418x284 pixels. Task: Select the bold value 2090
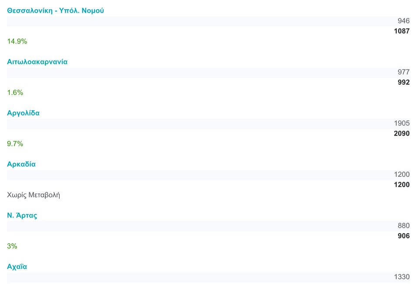(x=401, y=134)
